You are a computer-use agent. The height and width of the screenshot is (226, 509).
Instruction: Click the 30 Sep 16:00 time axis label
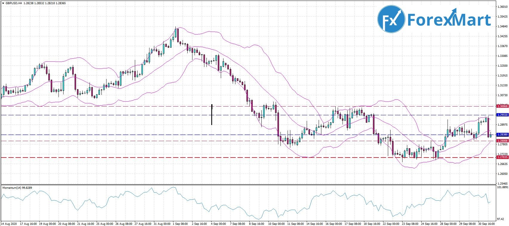point(487,223)
